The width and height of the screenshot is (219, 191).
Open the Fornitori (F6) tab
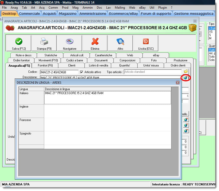coord(45,65)
